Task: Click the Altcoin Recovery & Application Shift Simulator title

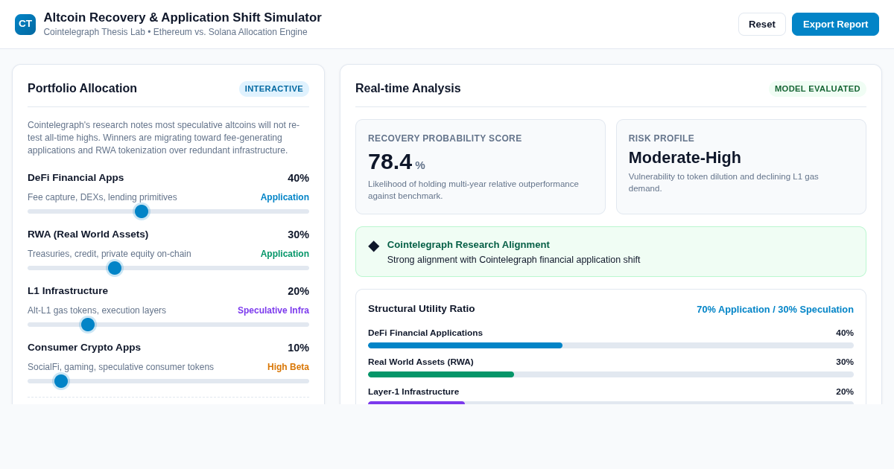Action: 183,18
